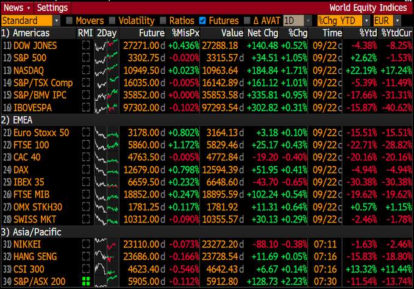This screenshot has width=414, height=289.
Task: Enable the Δ AVAT checkbox
Action: (x=247, y=21)
